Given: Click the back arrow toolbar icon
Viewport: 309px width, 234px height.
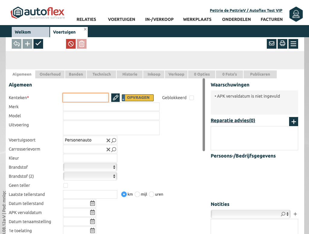Looking at the screenshot, I should (17, 44).
